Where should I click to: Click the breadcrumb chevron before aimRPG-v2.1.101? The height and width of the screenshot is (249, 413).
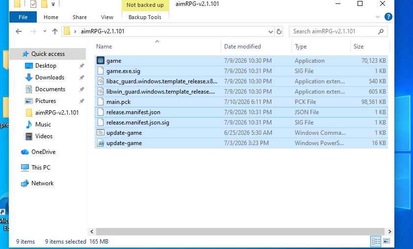(75, 31)
